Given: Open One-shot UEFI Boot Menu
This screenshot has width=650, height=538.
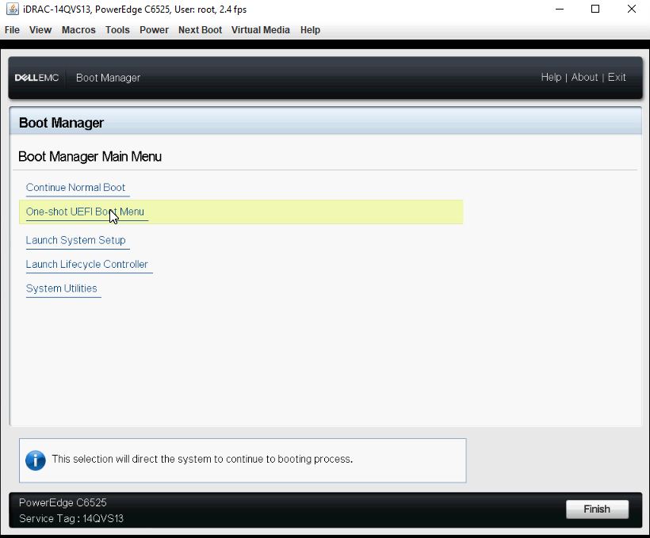Looking at the screenshot, I should [85, 212].
